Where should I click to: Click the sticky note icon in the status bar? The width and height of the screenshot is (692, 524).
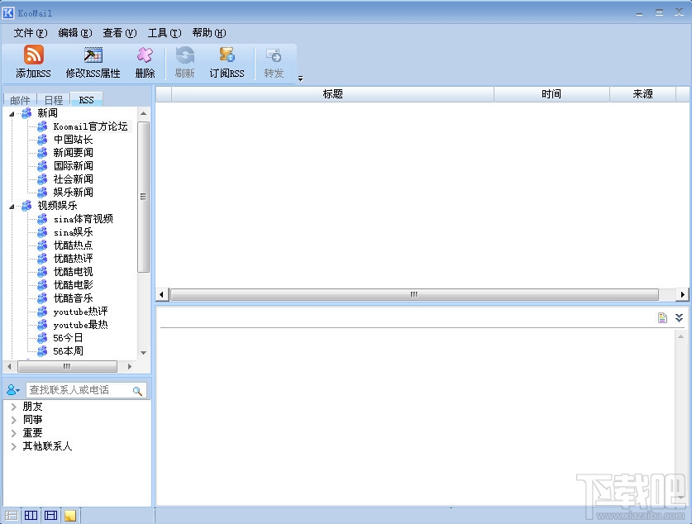click(x=70, y=514)
